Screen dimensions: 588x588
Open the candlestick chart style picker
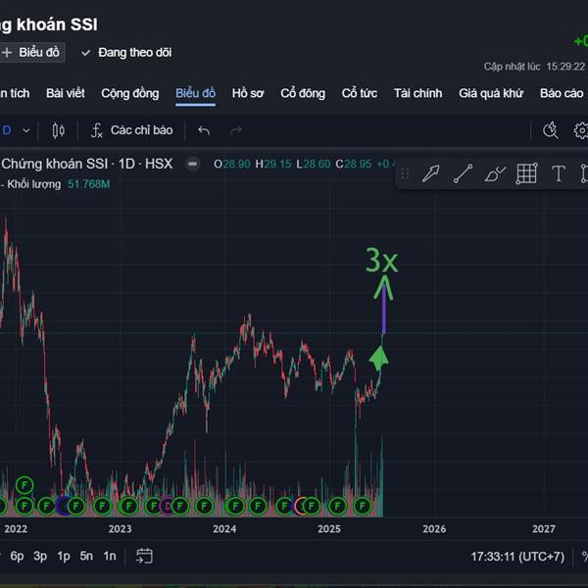[x=58, y=130]
